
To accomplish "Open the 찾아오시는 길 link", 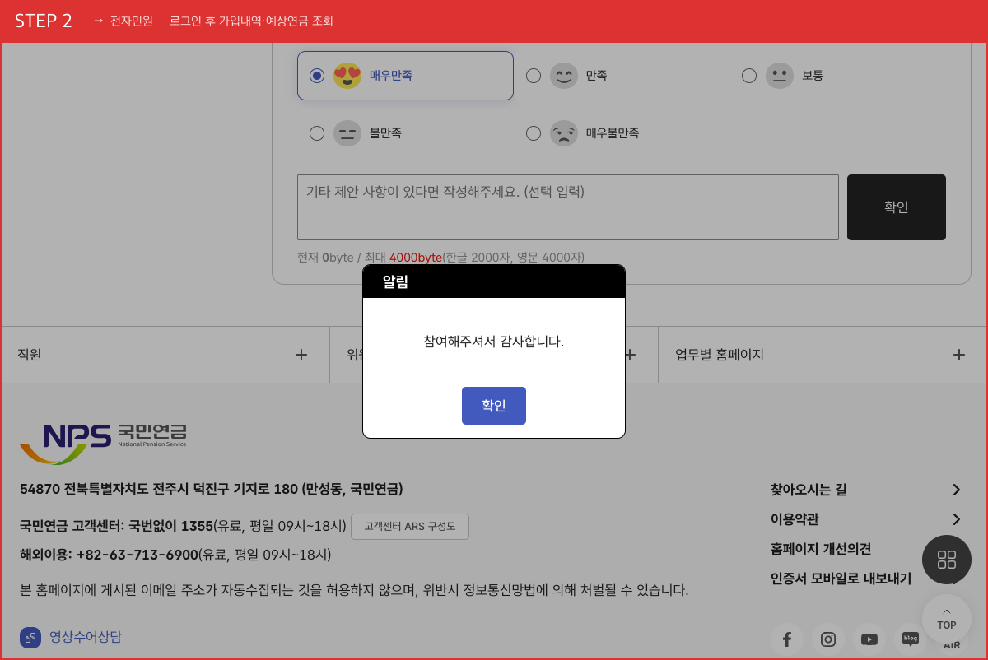I will point(809,490).
